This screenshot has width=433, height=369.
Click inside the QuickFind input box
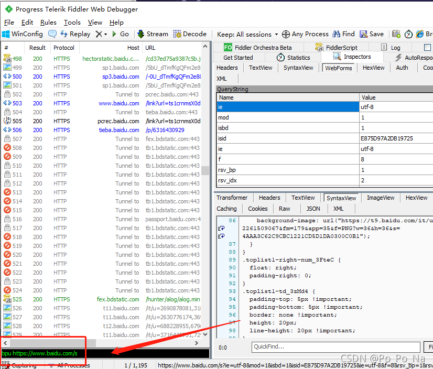click(335, 346)
